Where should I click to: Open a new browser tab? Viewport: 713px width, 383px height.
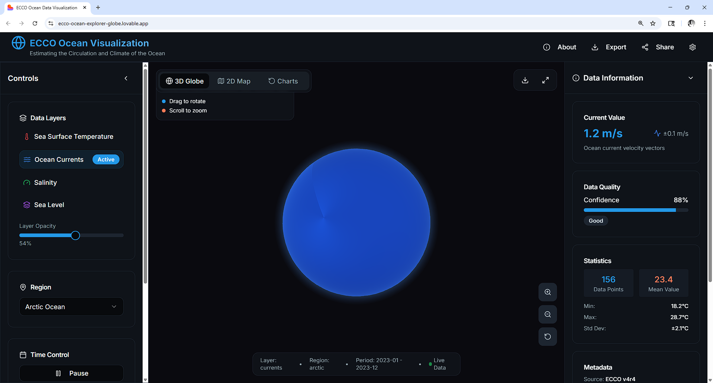click(98, 7)
